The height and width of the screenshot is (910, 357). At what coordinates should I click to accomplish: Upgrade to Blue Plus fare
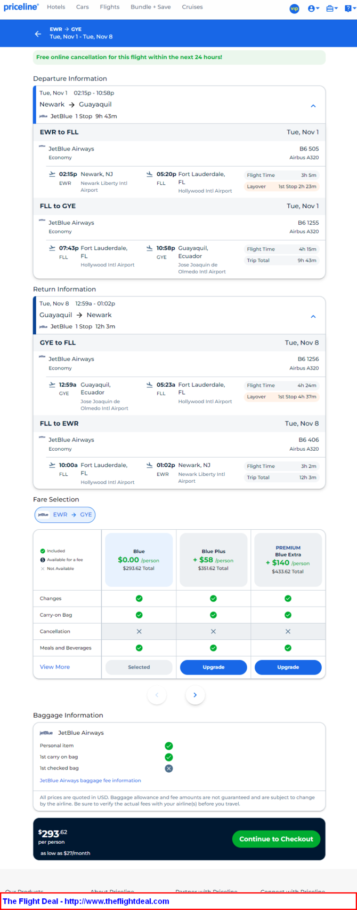coord(214,667)
